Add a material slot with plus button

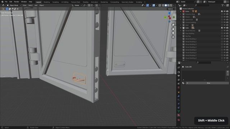(x=227, y=72)
